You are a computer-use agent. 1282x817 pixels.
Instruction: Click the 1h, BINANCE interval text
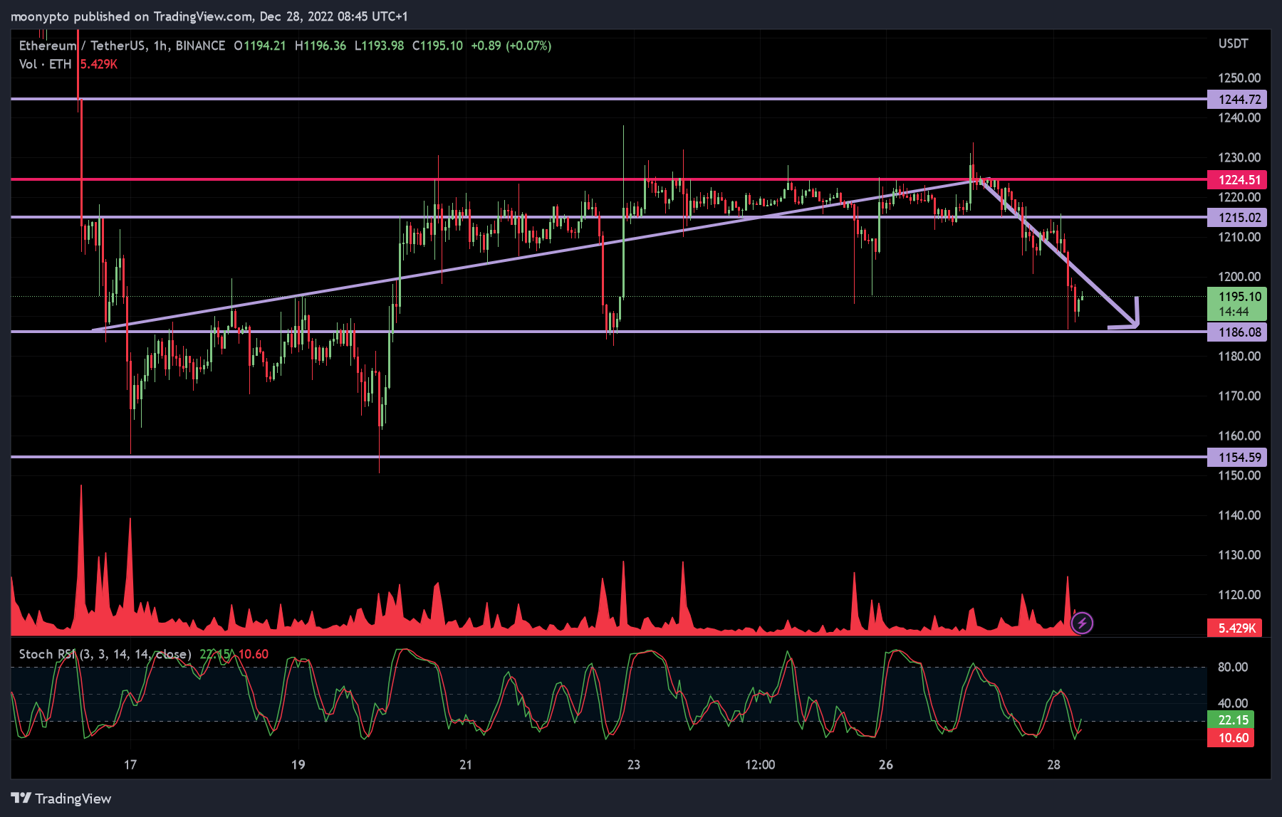(x=189, y=46)
